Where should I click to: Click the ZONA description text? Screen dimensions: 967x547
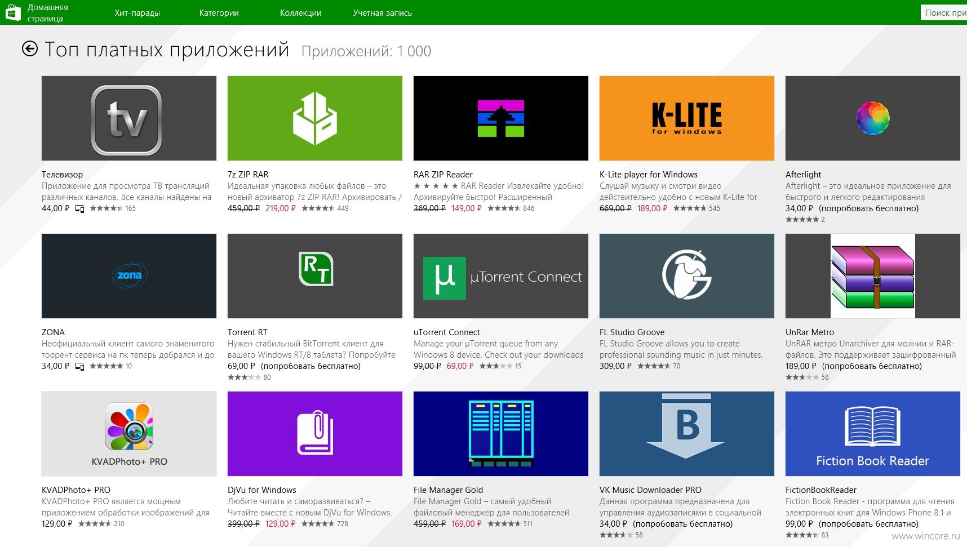click(x=128, y=349)
